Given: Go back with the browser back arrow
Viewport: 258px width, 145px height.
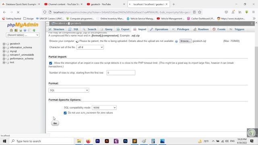Looking at the screenshot, I should click(x=4, y=12).
